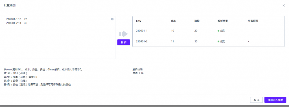Click the 批量添加 dialog title

point(10,5)
